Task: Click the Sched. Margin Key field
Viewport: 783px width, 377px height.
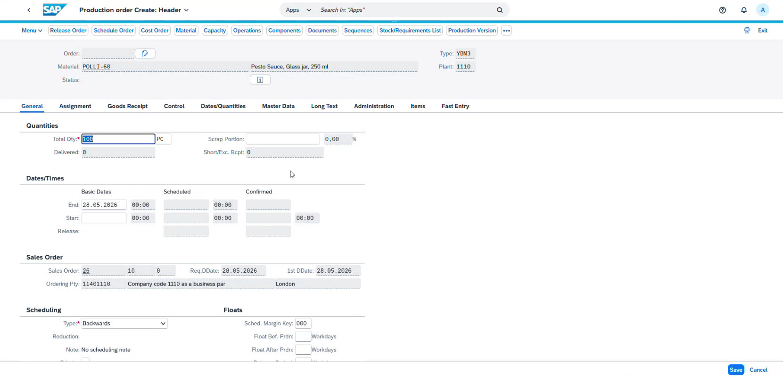Action: click(303, 323)
